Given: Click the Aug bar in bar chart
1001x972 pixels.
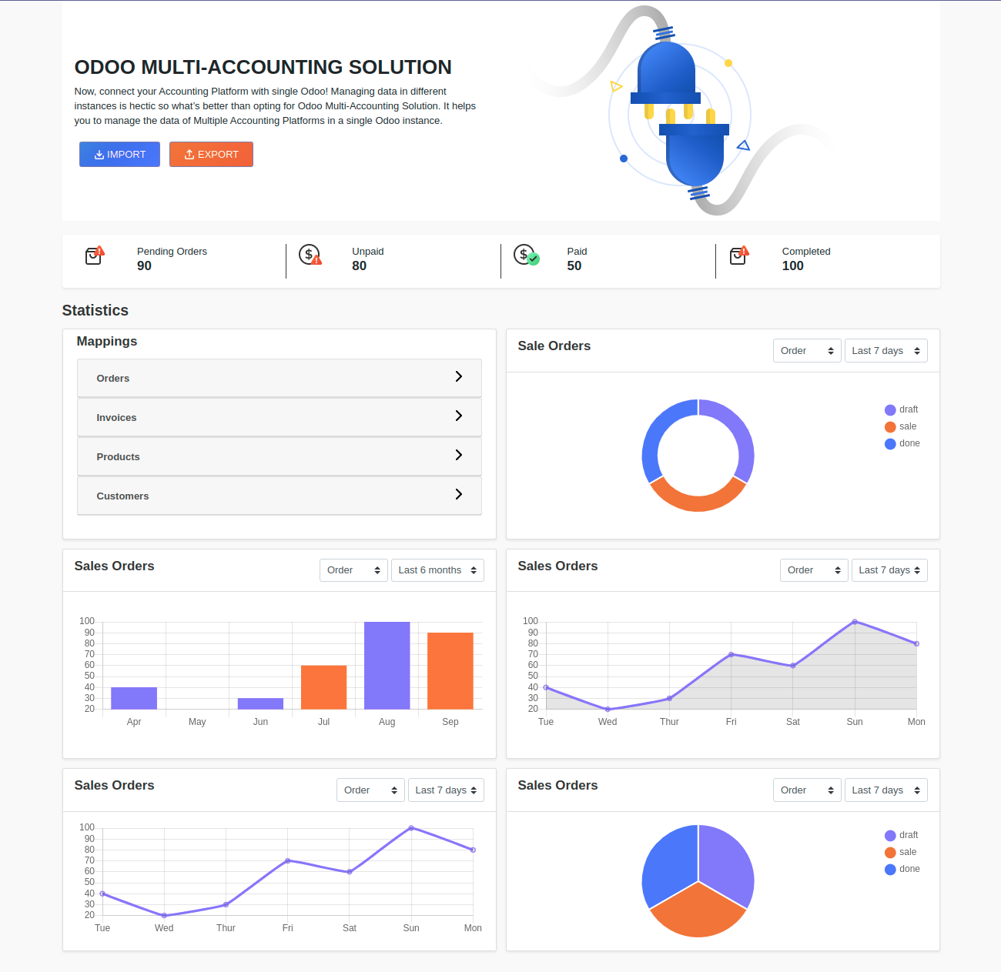Looking at the screenshot, I should click(387, 665).
